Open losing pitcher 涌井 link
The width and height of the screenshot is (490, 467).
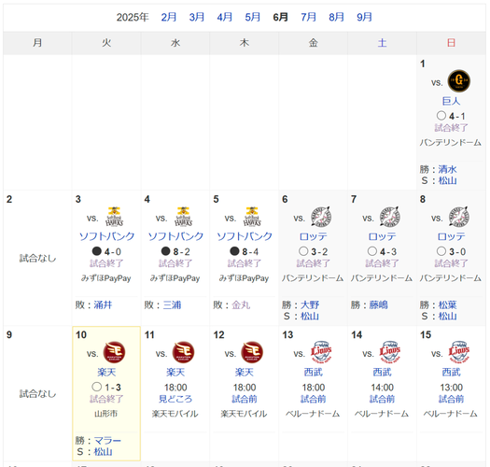[x=103, y=305]
